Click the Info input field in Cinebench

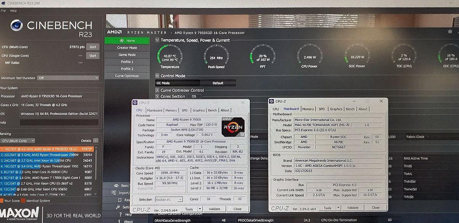(59, 123)
